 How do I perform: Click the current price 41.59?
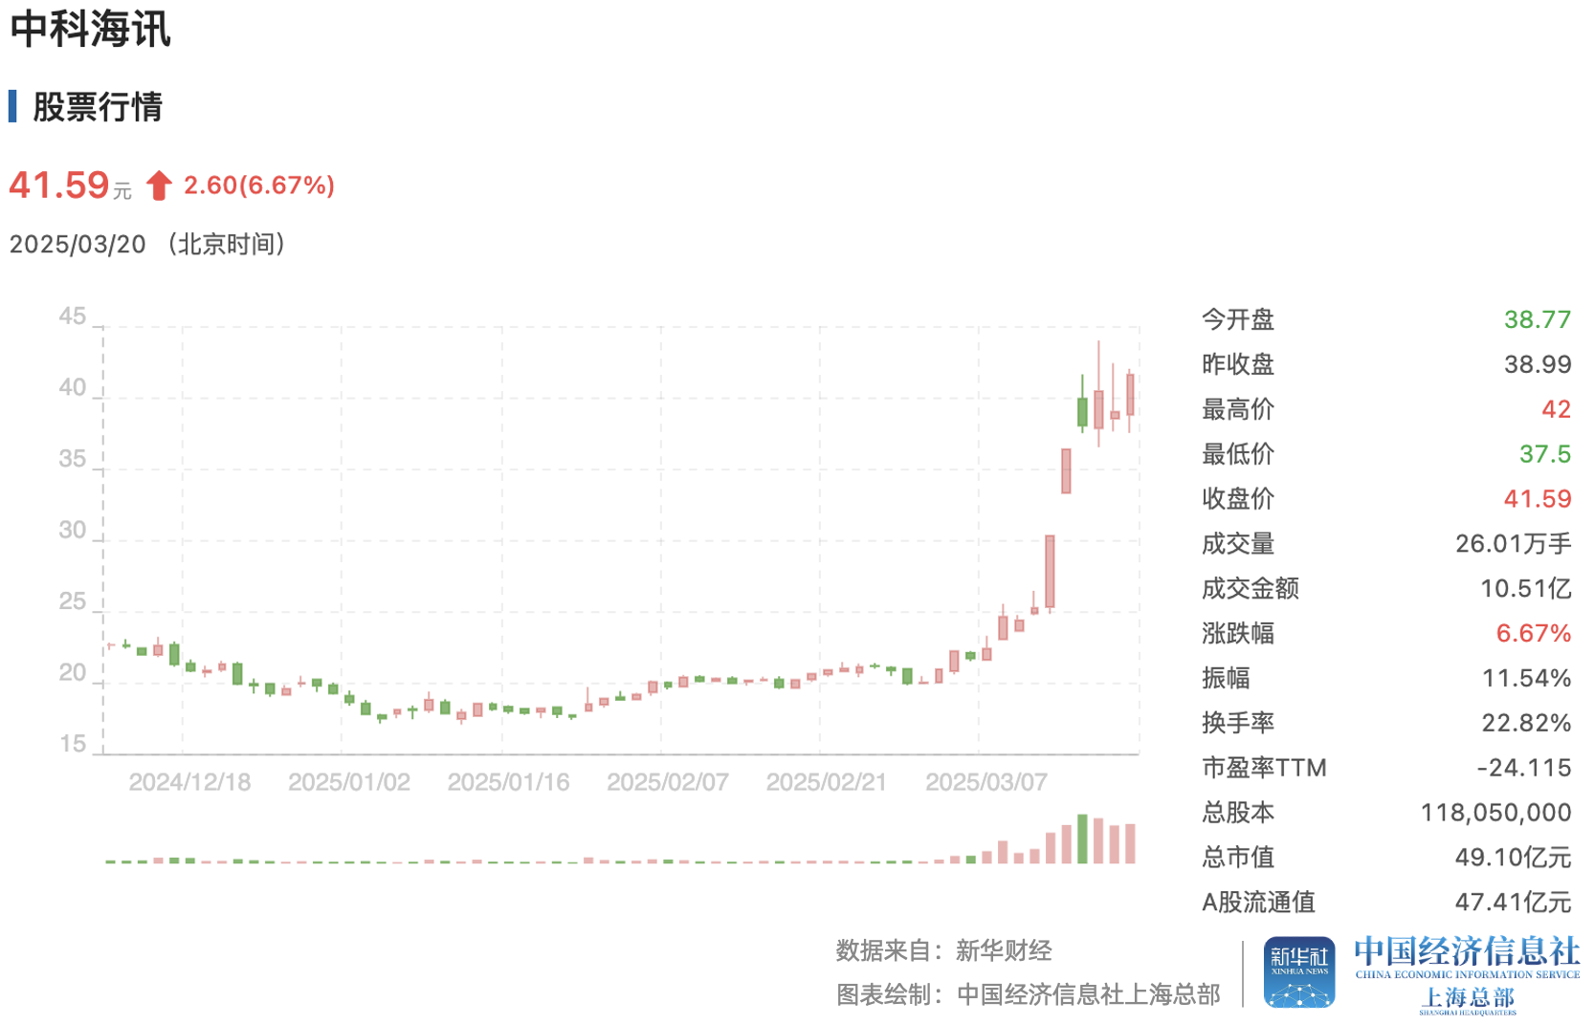[x=59, y=185]
